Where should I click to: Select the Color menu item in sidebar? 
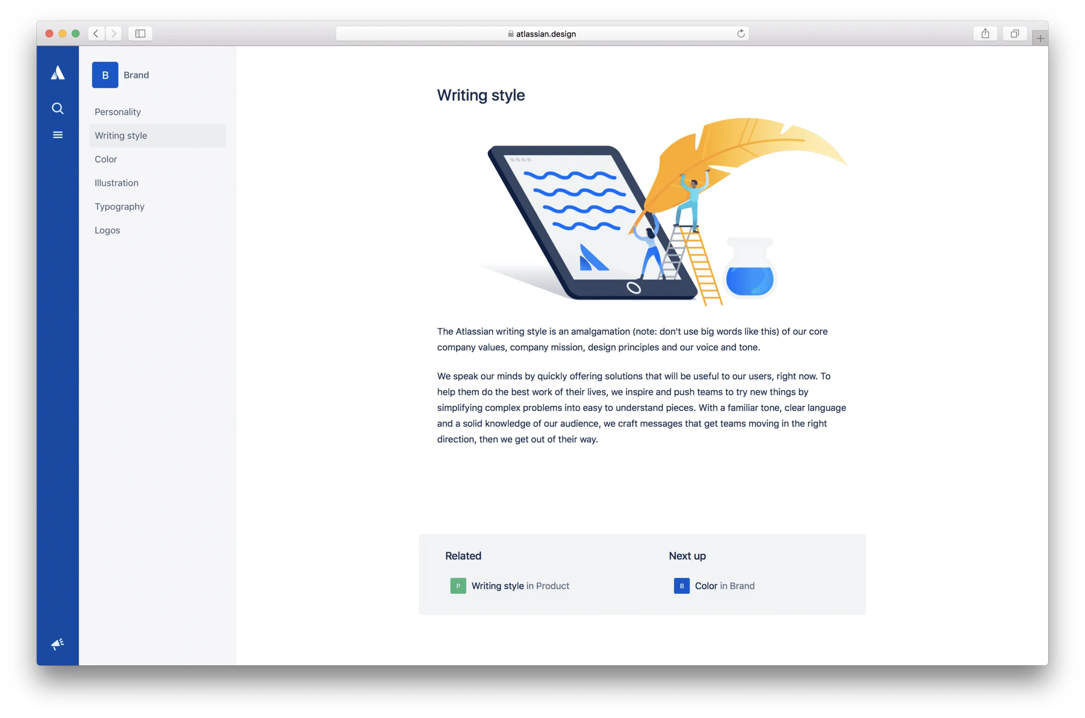(106, 159)
